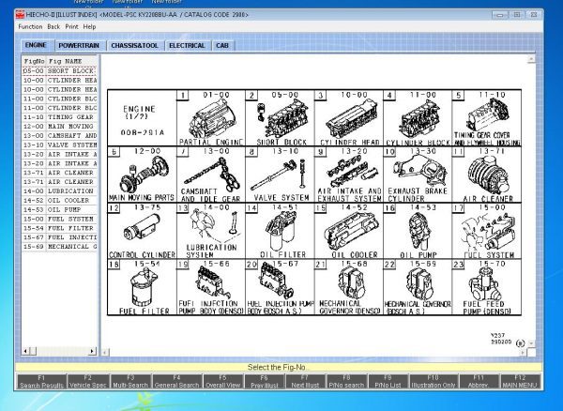Click FigNo column header
The image size is (563, 411).
point(34,61)
